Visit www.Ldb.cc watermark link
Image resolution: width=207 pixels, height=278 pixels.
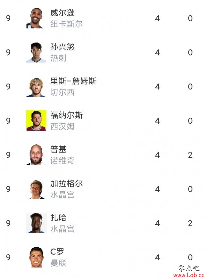tap(189, 275)
